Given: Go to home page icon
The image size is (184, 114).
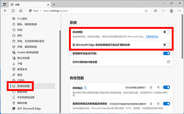Looking at the screenshot, I should point(21,11).
